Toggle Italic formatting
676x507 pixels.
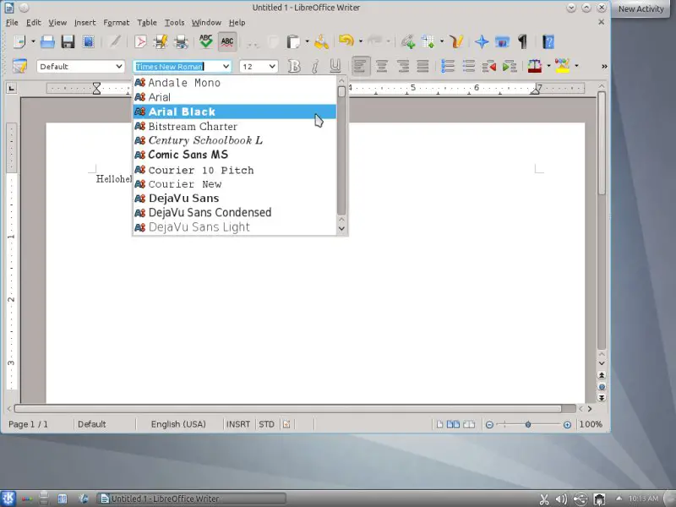[315, 67]
